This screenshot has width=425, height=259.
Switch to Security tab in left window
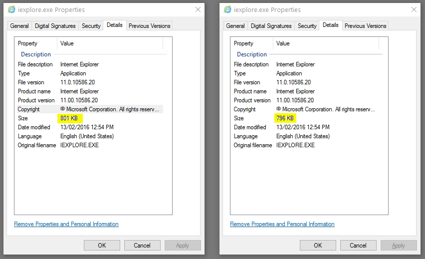pyautogui.click(x=91, y=26)
